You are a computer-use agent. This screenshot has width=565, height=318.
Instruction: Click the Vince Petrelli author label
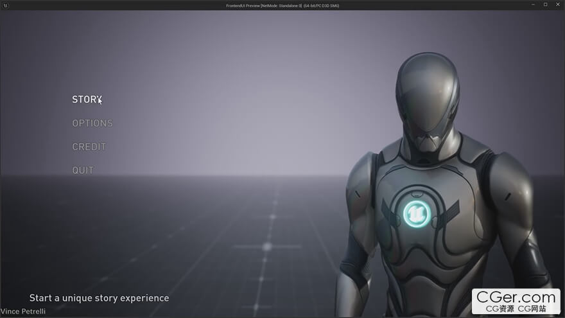pyautogui.click(x=23, y=312)
